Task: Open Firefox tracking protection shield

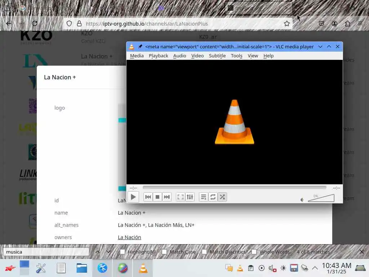Action: point(69,23)
